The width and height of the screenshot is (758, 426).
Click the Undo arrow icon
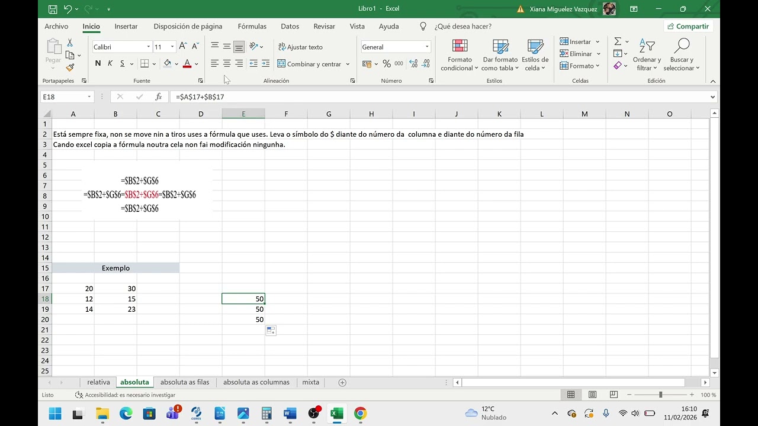tap(68, 9)
